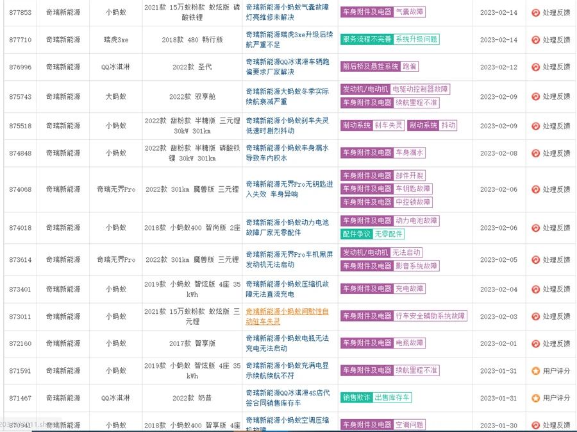
Task: Click the 气囊故障 tag
Action: [409, 12]
